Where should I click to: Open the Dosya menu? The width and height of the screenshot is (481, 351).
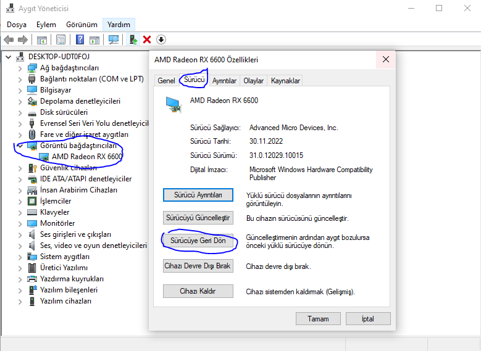17,25
